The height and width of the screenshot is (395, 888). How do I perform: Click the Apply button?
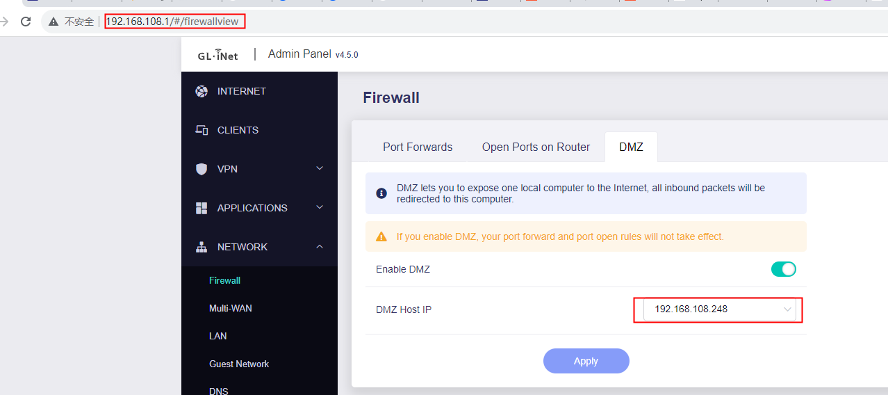pyautogui.click(x=586, y=361)
